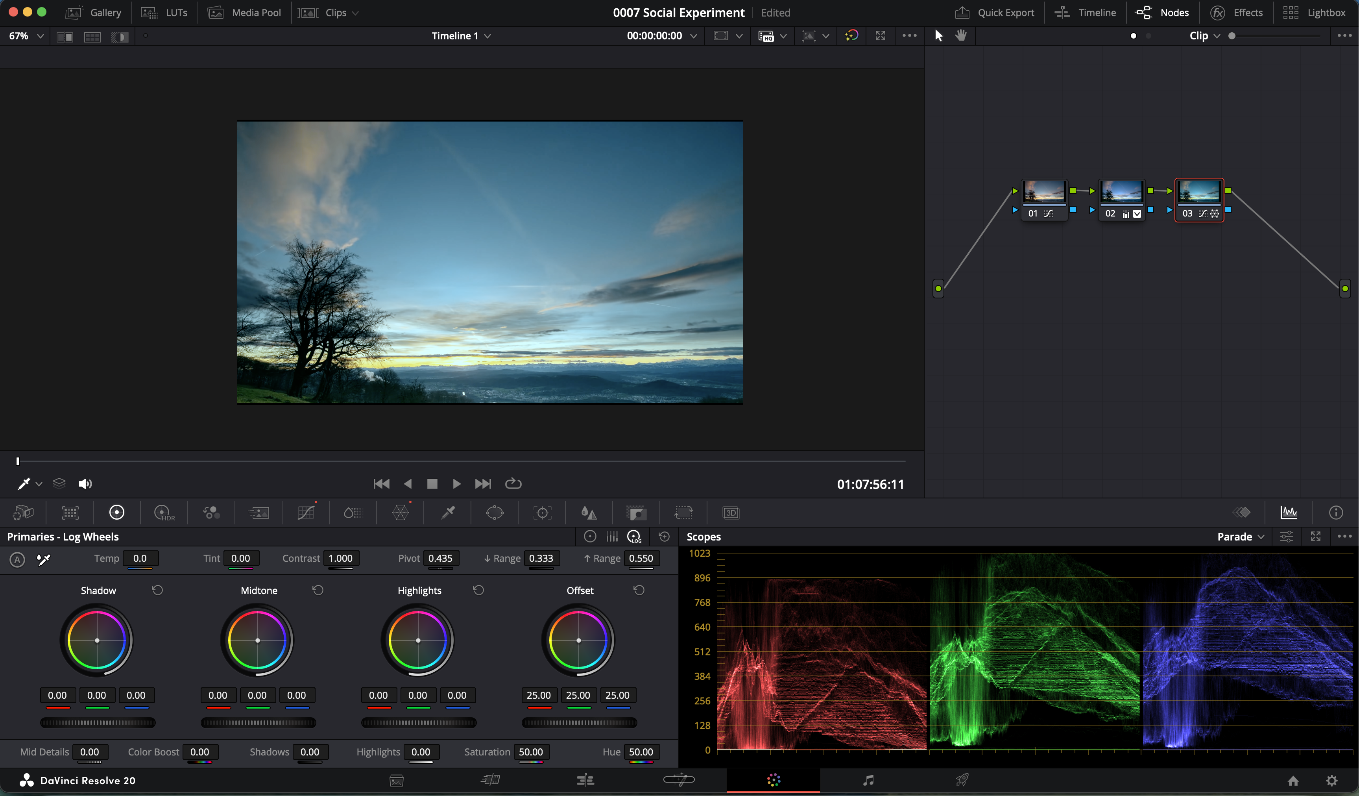
Task: Open the Color Warper palette
Action: 400,512
